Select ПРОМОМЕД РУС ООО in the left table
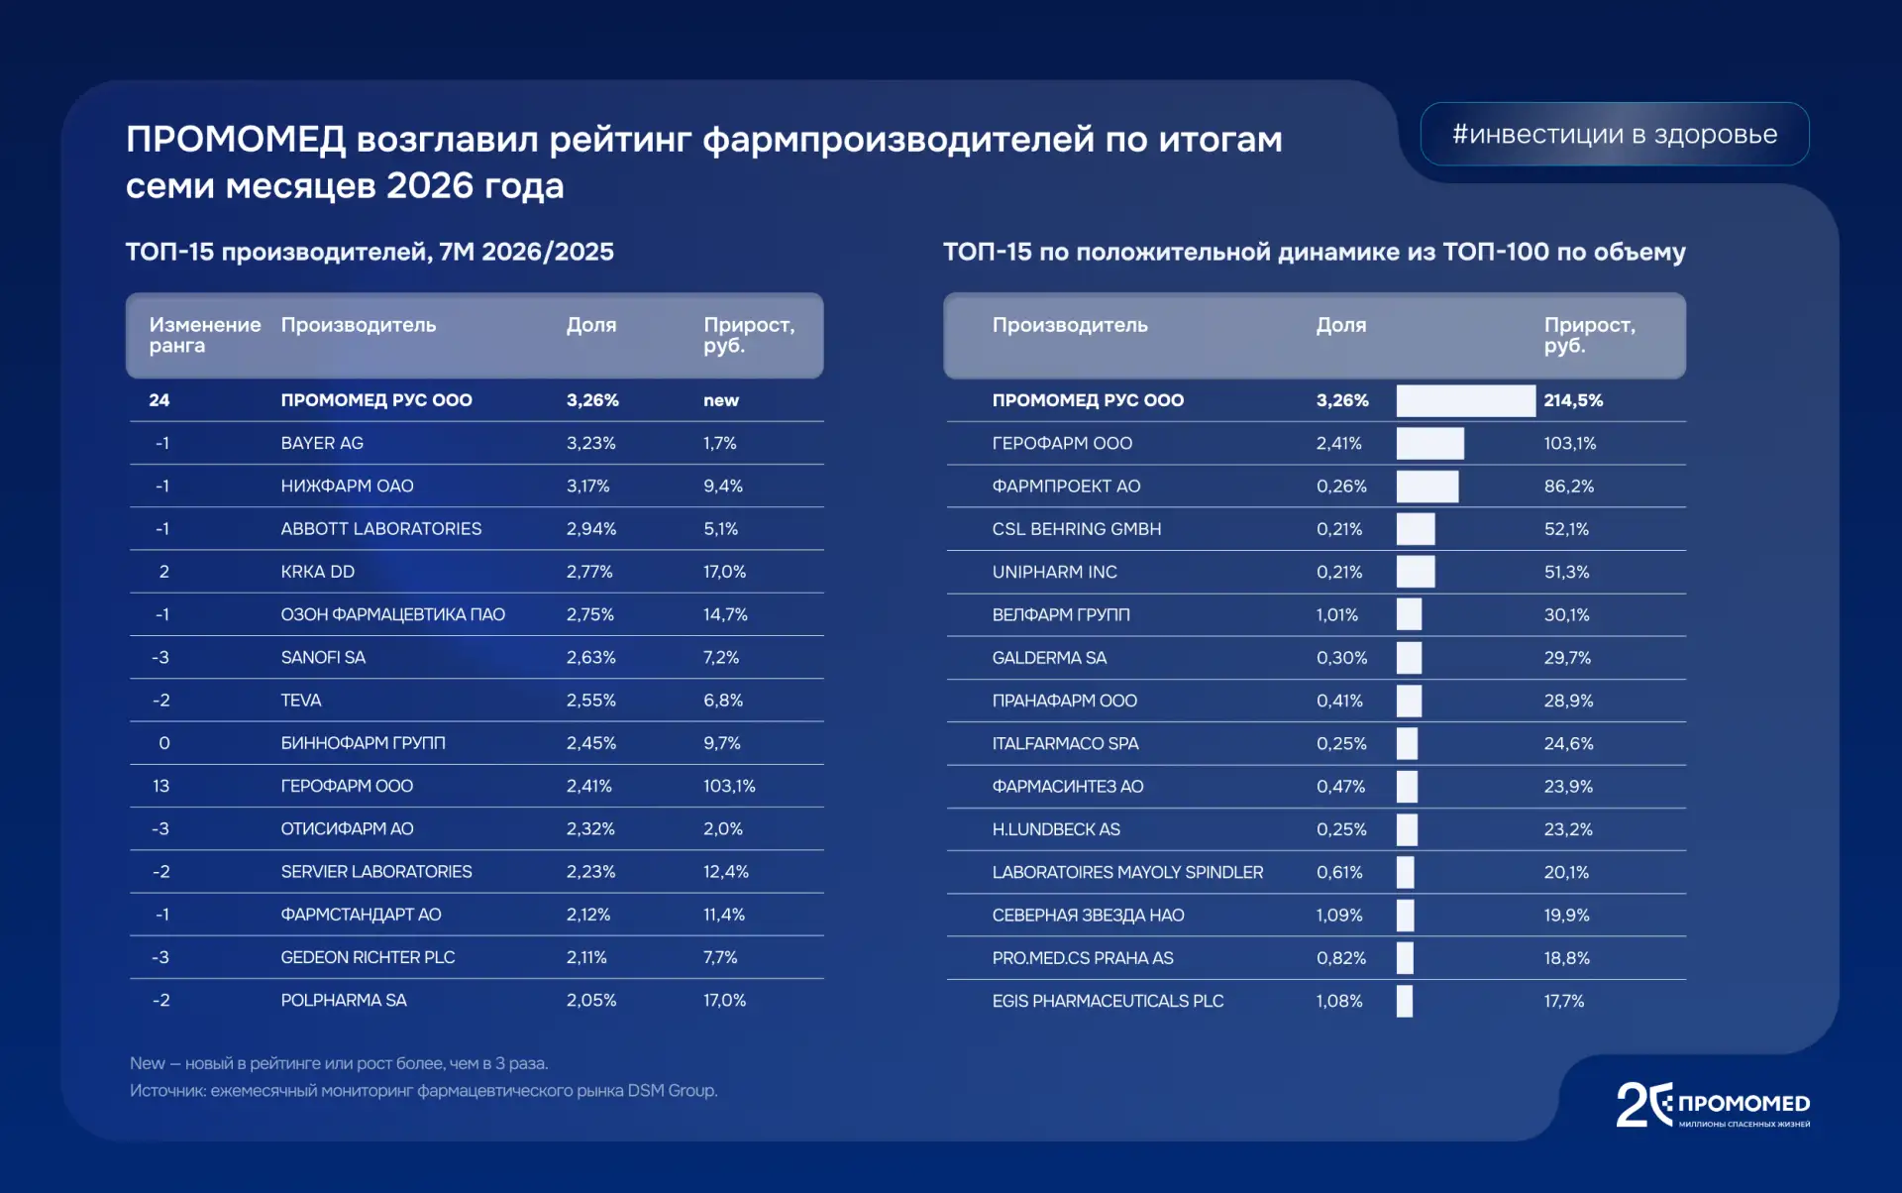The height and width of the screenshot is (1193, 1902). [x=376, y=400]
